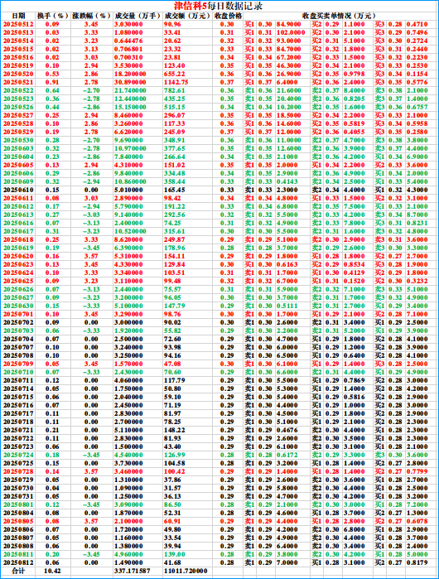Click the title 津信科5每日数据记录
Viewport: 439px width, 579px height.
coord(219,7)
